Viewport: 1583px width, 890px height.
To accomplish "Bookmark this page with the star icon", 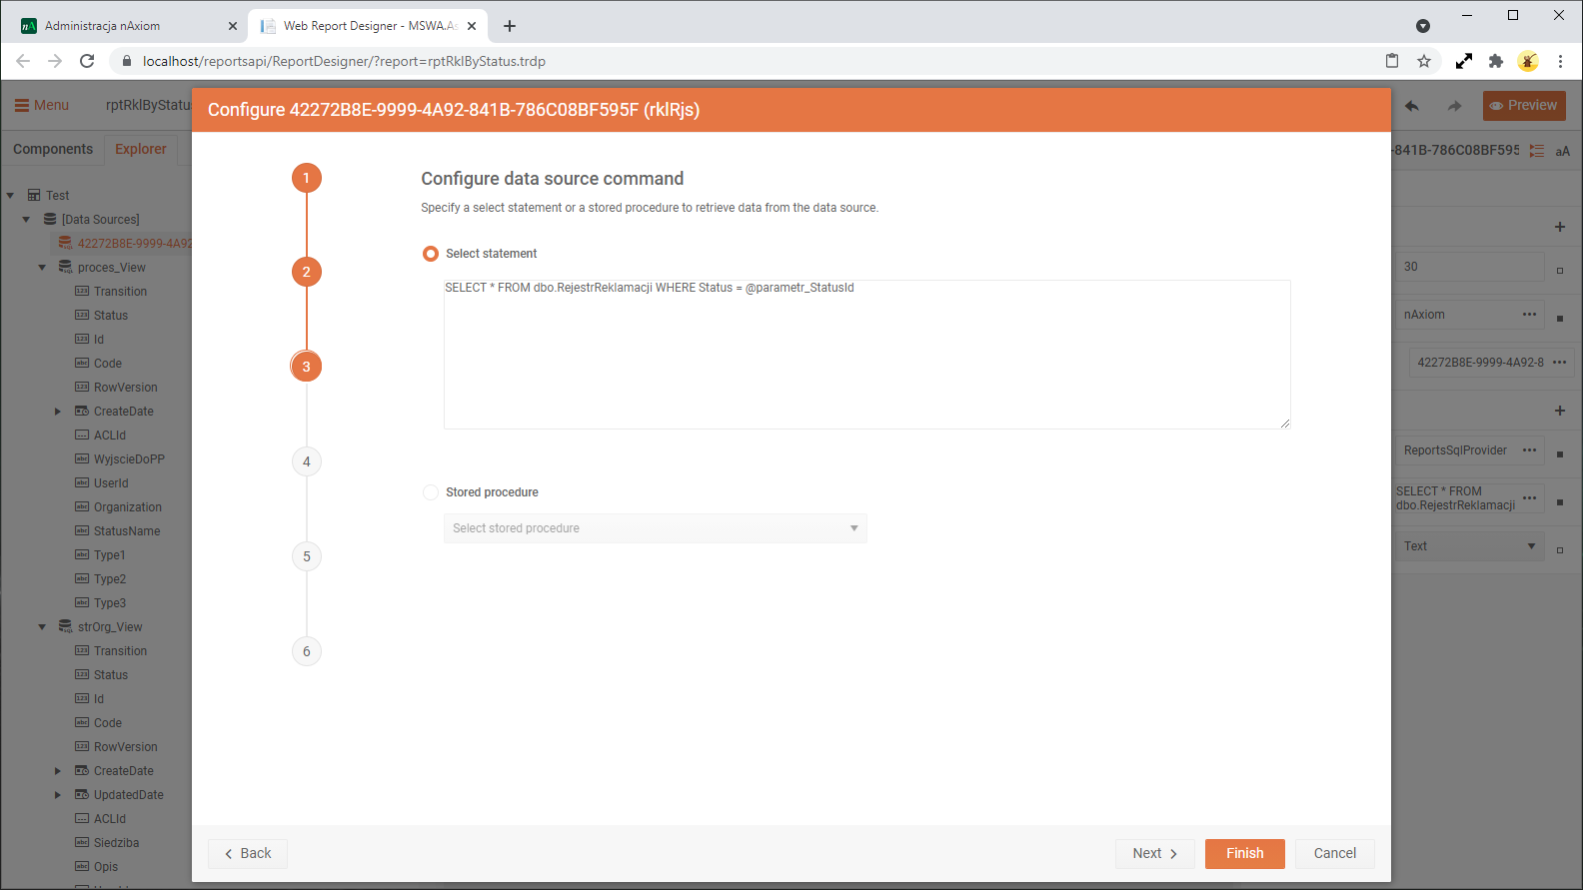I will pyautogui.click(x=1424, y=61).
